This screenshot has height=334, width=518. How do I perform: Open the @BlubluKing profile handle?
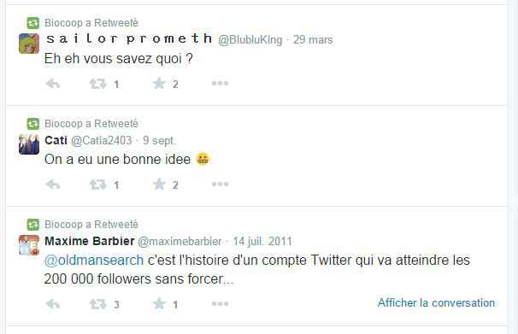pyautogui.click(x=250, y=40)
